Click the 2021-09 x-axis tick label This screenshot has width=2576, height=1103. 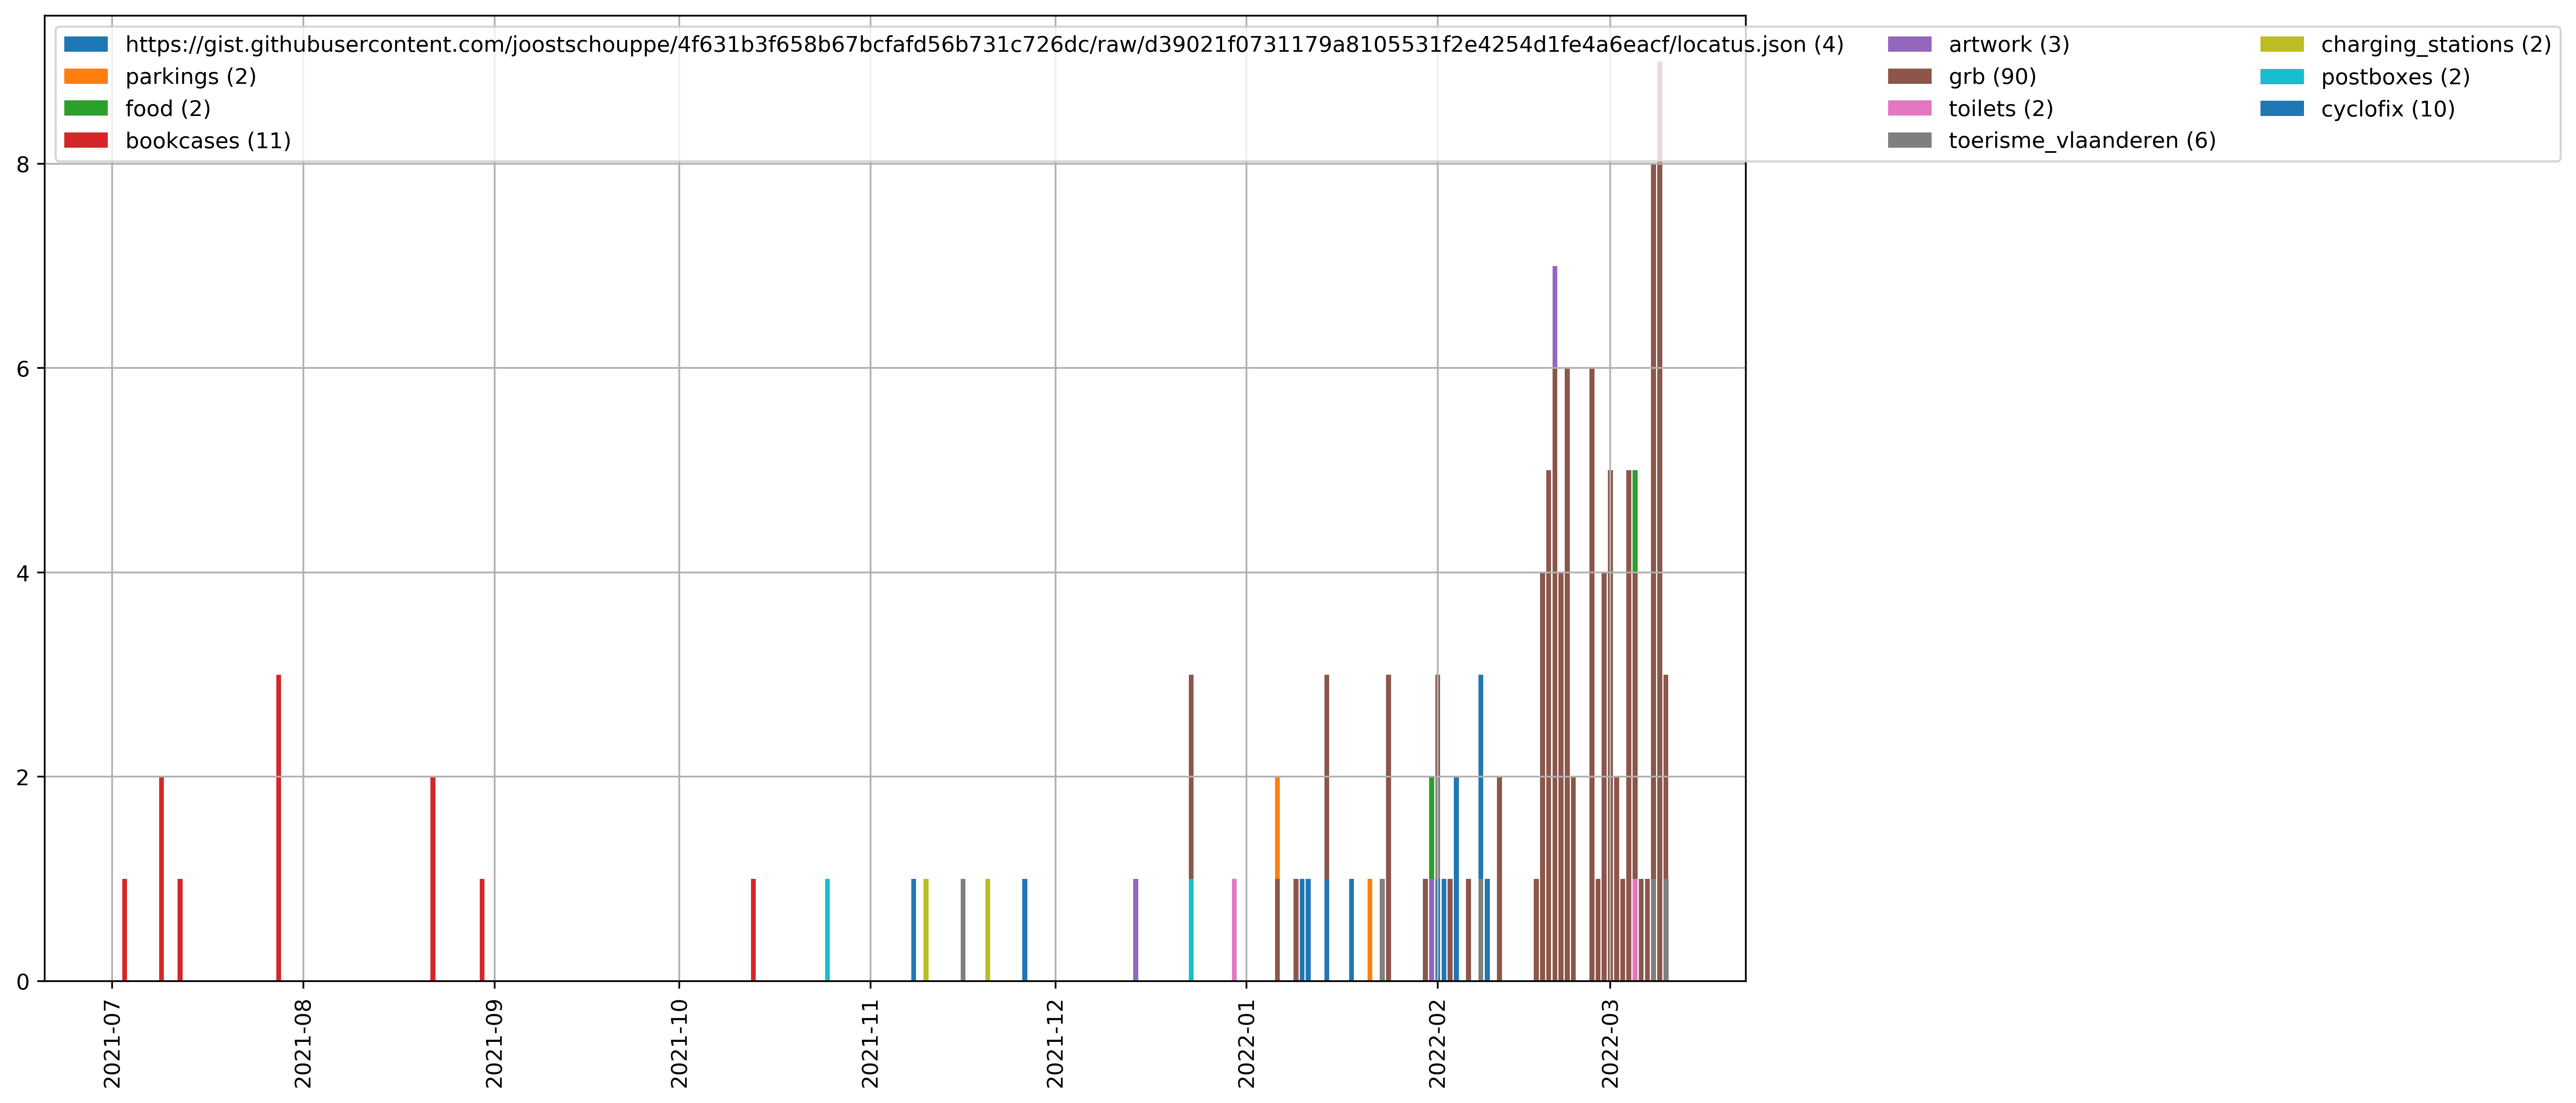494,1043
